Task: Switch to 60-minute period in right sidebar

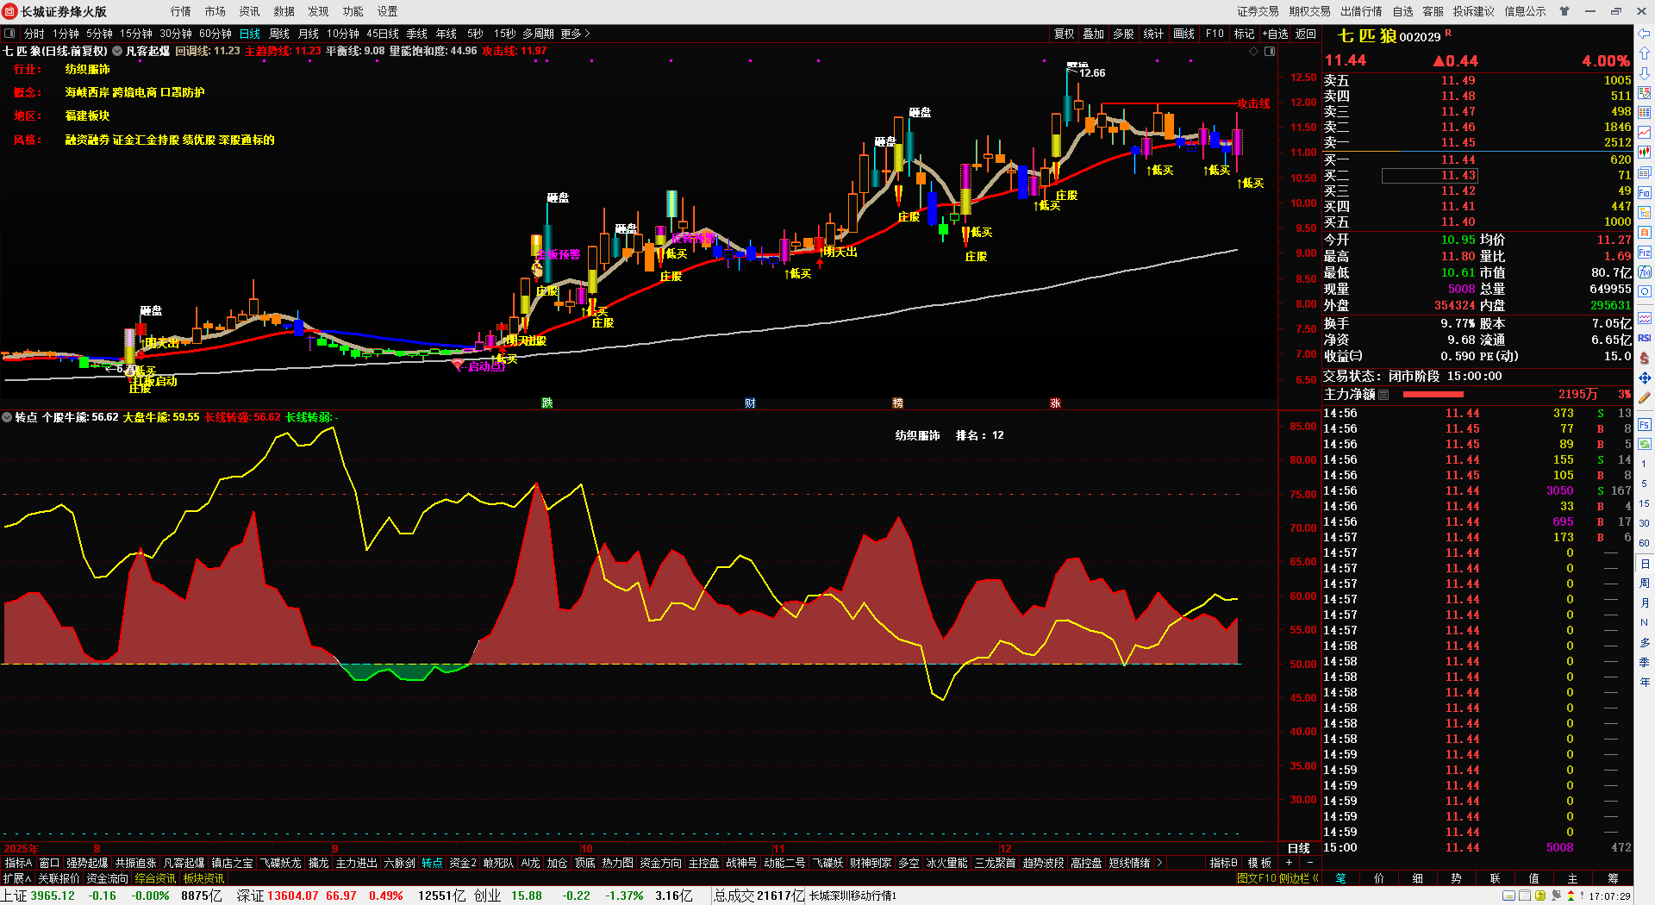Action: click(x=1645, y=543)
